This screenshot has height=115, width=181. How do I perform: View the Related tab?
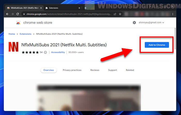pos(130,70)
